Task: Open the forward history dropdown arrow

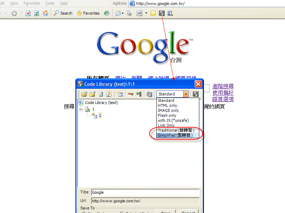Action: (x=21, y=13)
